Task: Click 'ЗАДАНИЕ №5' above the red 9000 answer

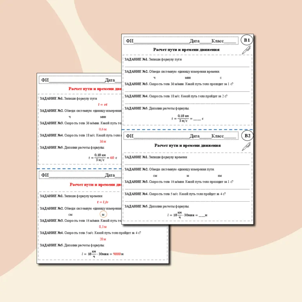Action: (52, 245)
